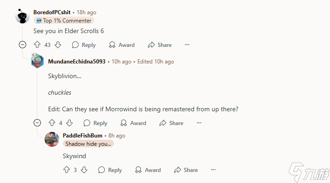This screenshot has width=330, height=183.
Task: Upvote PaddleFishBum's Skywind comment
Action: point(67,170)
